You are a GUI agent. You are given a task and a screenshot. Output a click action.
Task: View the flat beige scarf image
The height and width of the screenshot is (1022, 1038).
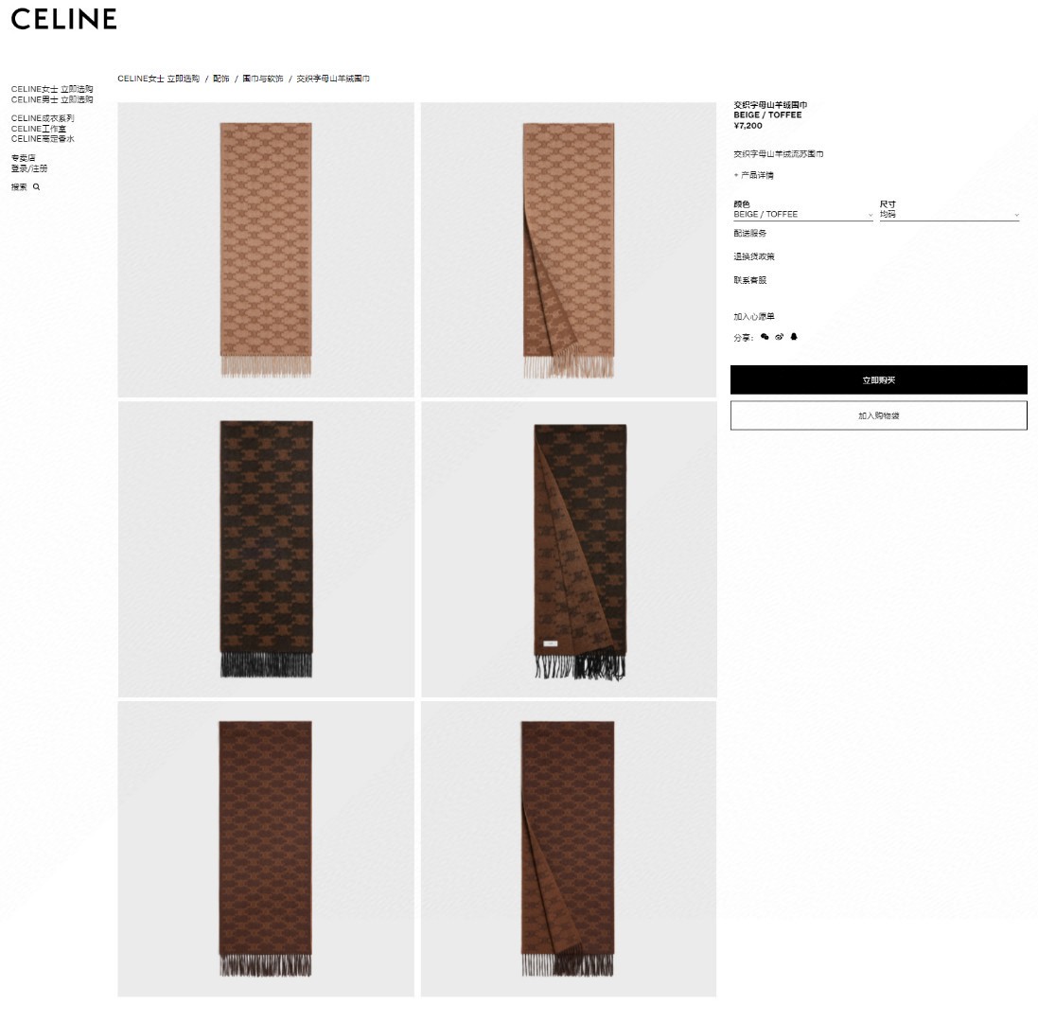(266, 250)
